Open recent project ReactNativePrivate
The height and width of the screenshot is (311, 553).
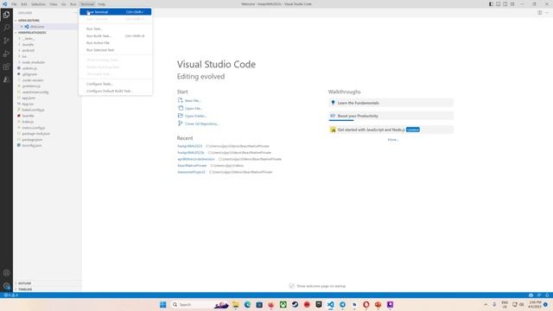click(192, 165)
